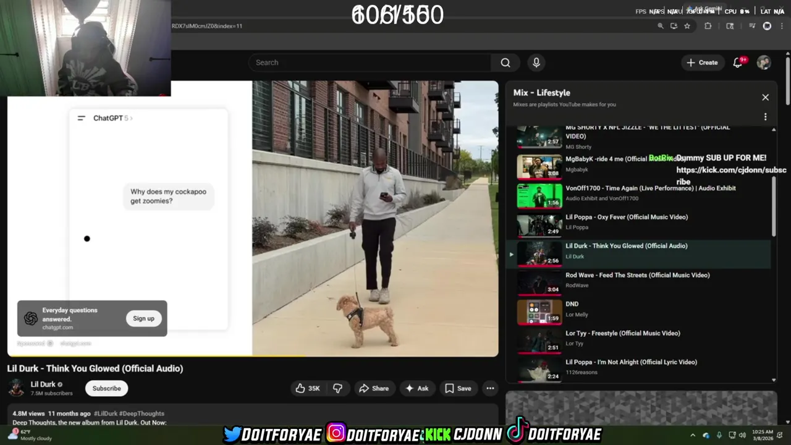The image size is (791, 445).
Task: Open the taskbar network icon
Action: click(732, 435)
